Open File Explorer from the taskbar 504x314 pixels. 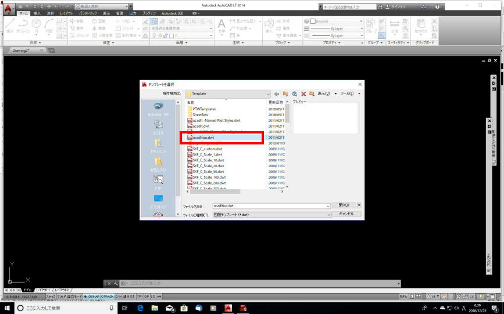click(x=155, y=308)
